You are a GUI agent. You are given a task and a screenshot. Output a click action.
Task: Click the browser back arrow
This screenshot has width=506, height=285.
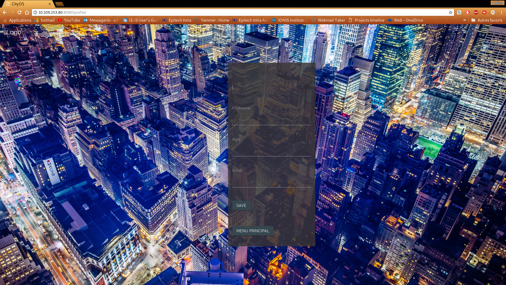pos(5,12)
